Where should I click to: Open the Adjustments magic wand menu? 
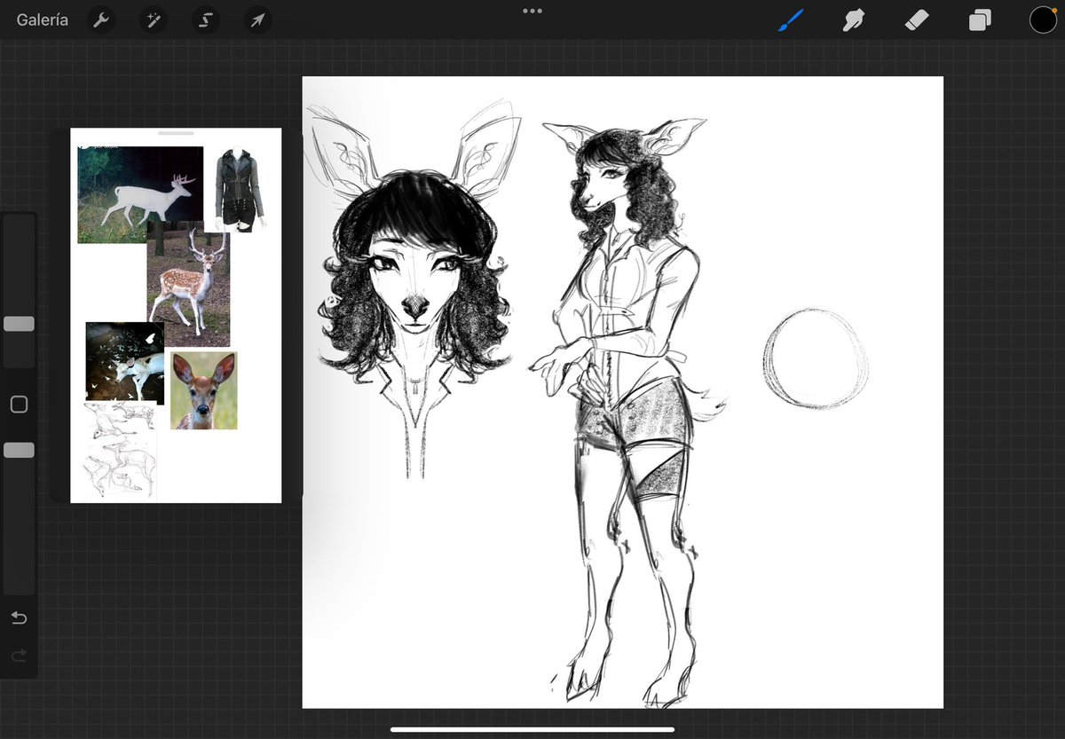click(152, 20)
